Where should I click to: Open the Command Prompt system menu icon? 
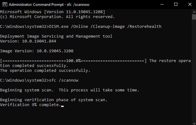point(4,4)
